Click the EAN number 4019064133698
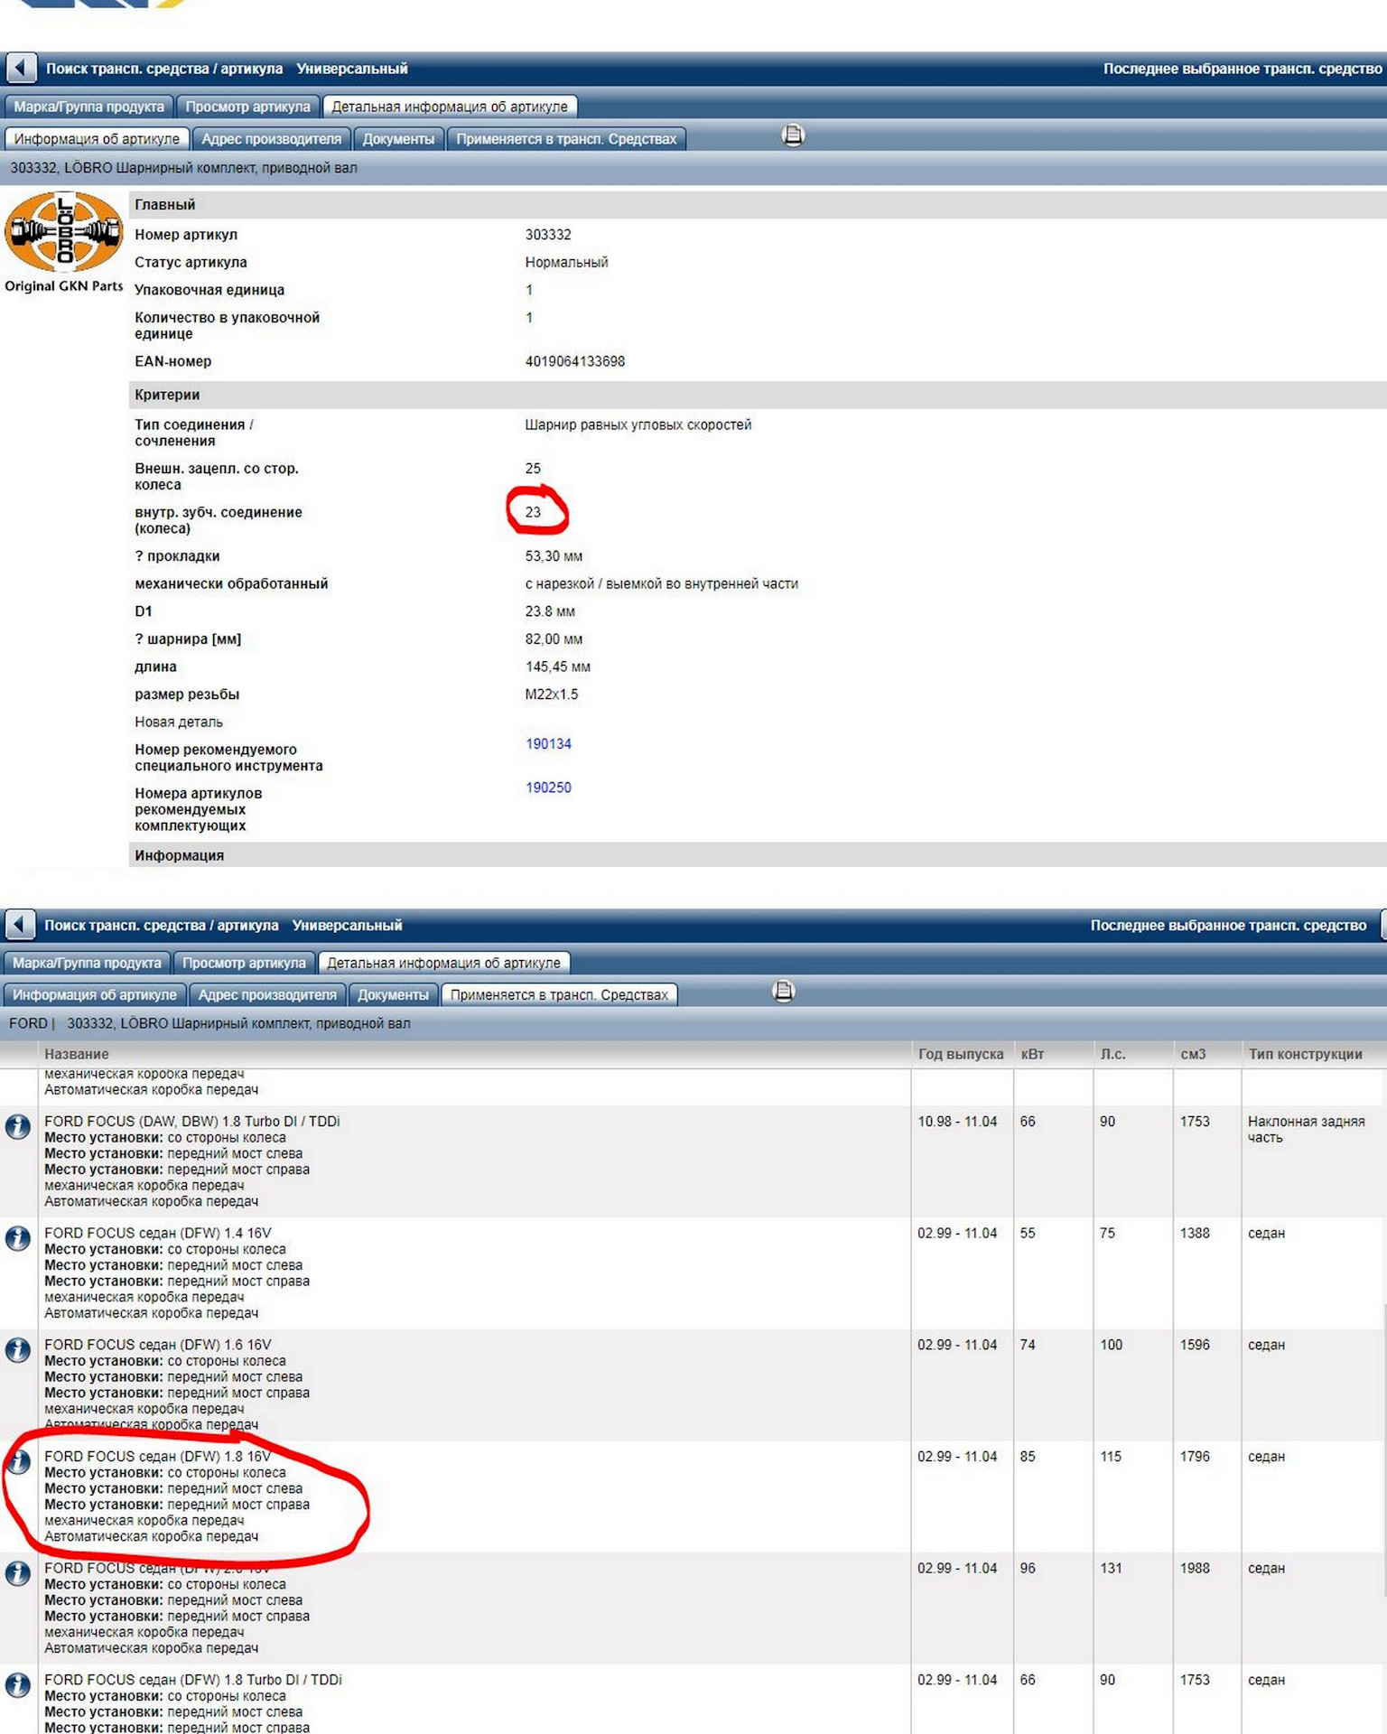 point(575,361)
